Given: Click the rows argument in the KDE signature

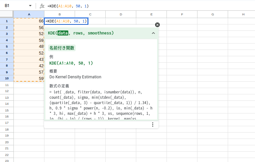Looking at the screenshot, I should pyautogui.click(x=78, y=33).
